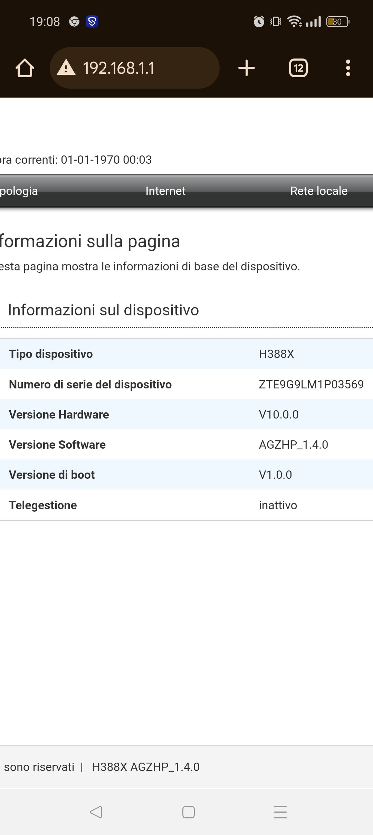
Task: Tap the serial number ZTE9G9LM1P03569
Action: pos(311,384)
